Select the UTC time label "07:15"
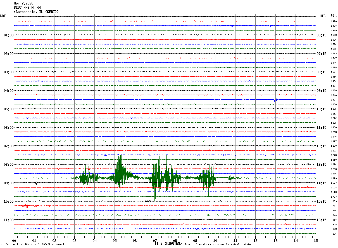 322,54
